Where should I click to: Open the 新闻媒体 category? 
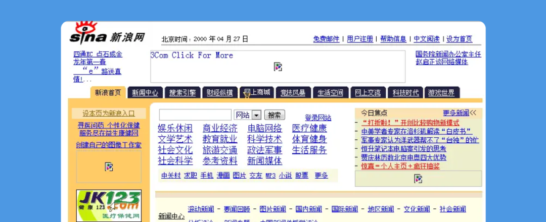click(x=264, y=161)
